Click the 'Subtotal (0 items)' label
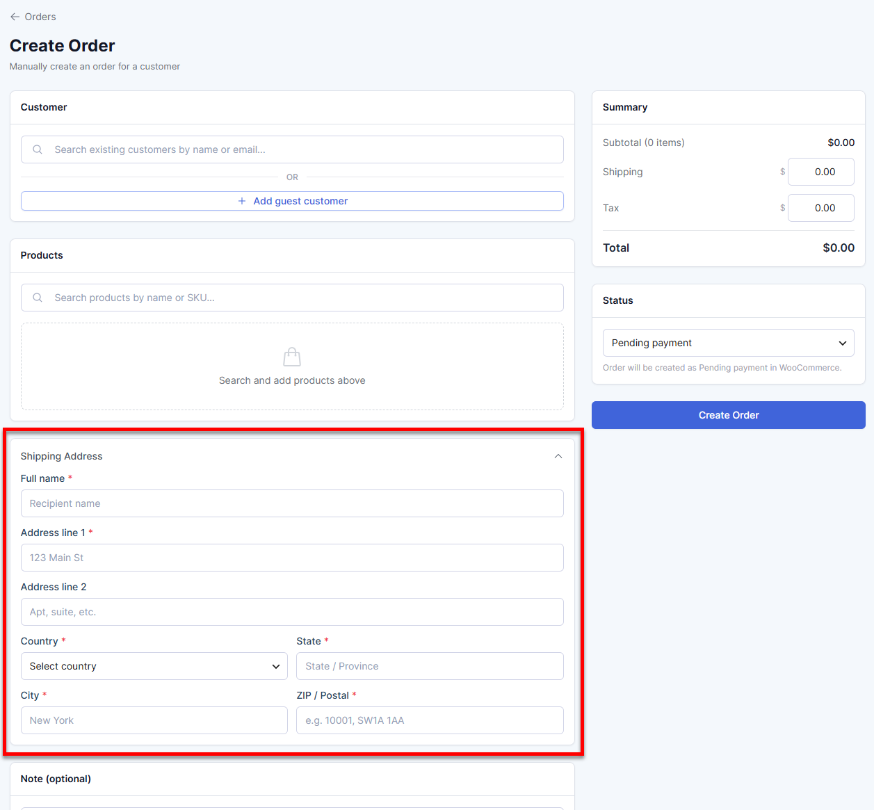 pyautogui.click(x=644, y=143)
